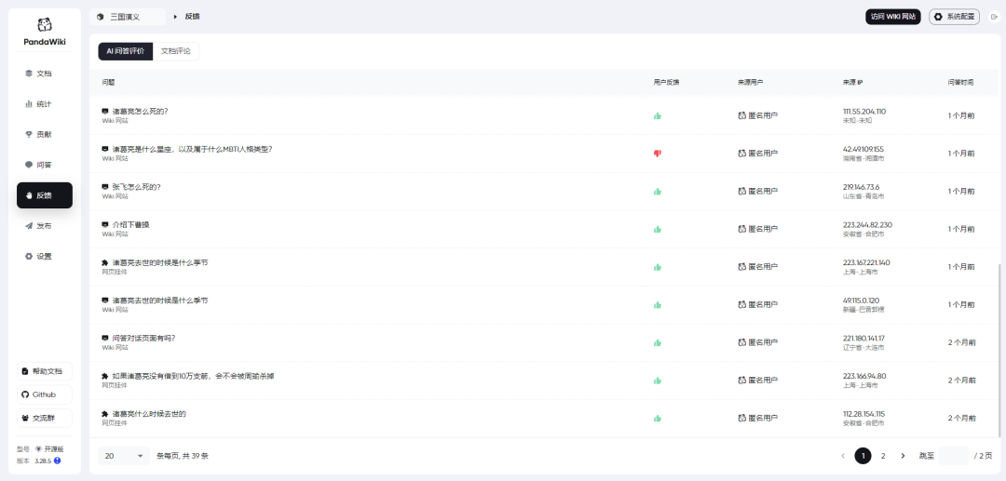Click the blue version update icon beside 3.28.5

tap(58, 461)
